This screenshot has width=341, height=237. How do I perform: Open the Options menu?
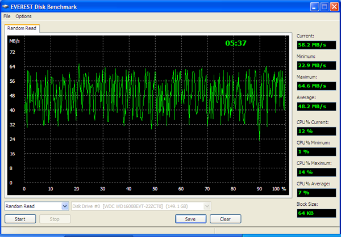click(23, 16)
